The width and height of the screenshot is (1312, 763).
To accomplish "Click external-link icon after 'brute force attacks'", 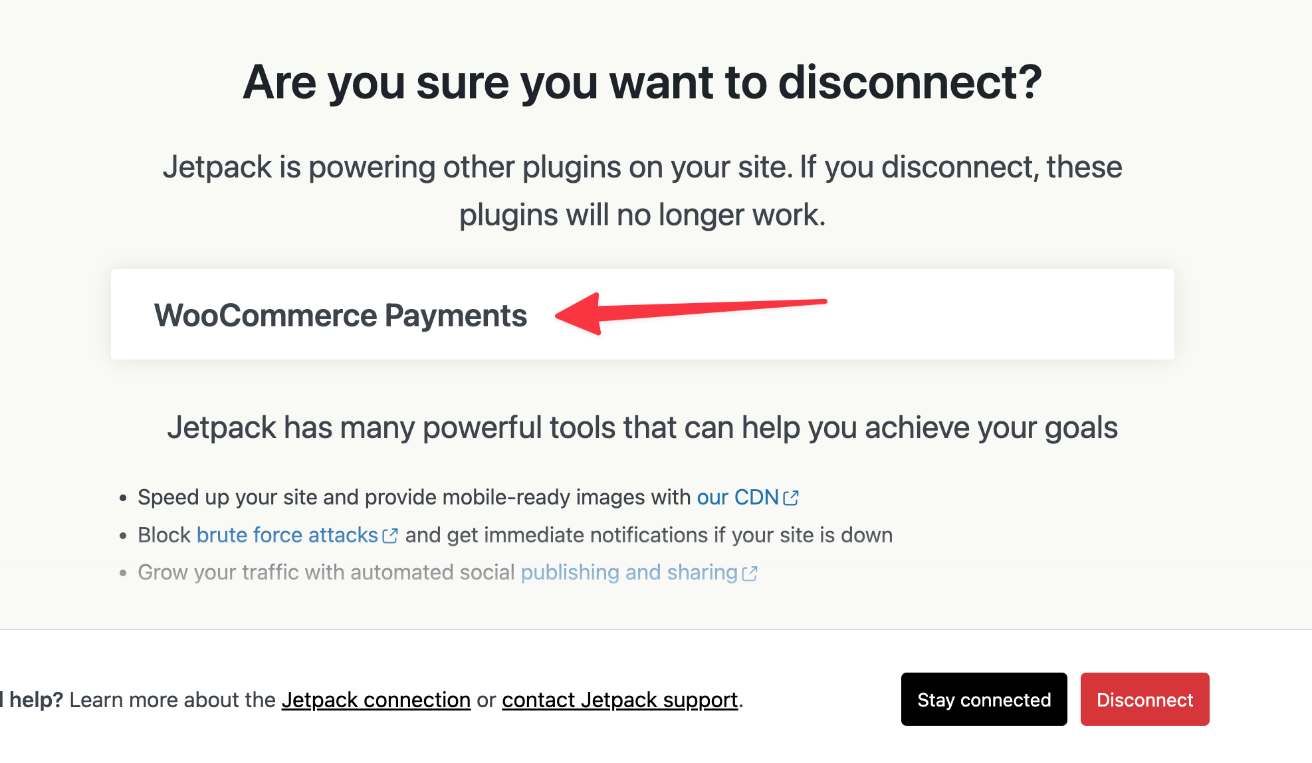I will tap(390, 536).
